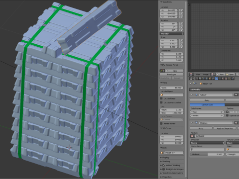This screenshot has width=239, height=179.
Task: Click the Displace modifier type icon
Action: 196,123
